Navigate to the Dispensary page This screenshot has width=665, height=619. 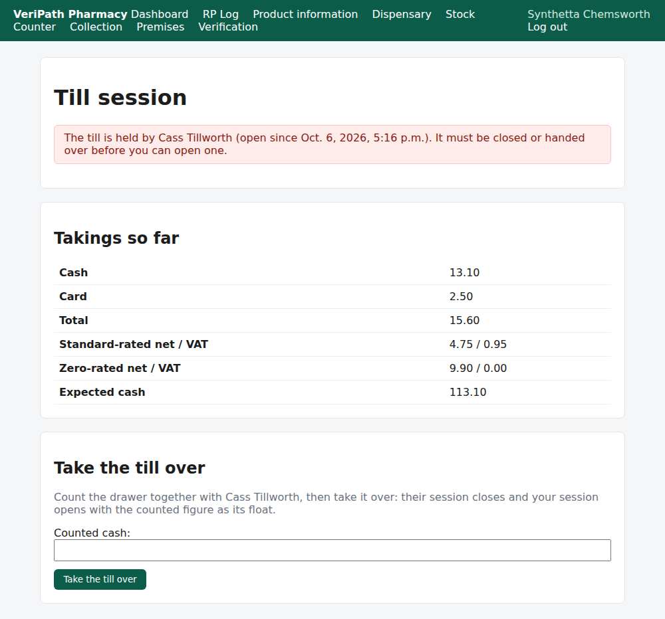(x=402, y=14)
